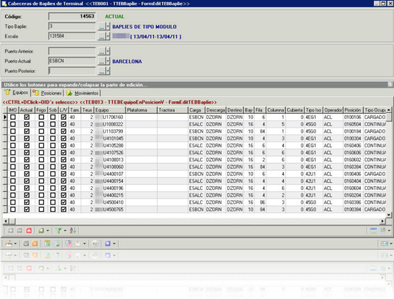Uncheck L/V checkbox for equipment U4500765
Image resolution: width=394 pixels, height=299 pixels.
[x=63, y=209]
